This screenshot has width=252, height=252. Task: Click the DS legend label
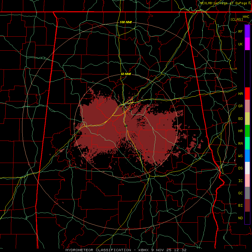(x=240, y=168)
